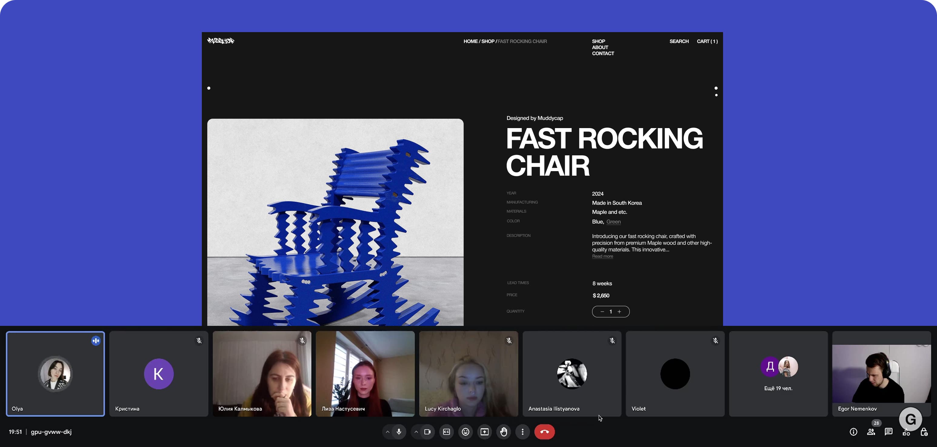
Task: Toggle closed captions
Action: pos(446,432)
